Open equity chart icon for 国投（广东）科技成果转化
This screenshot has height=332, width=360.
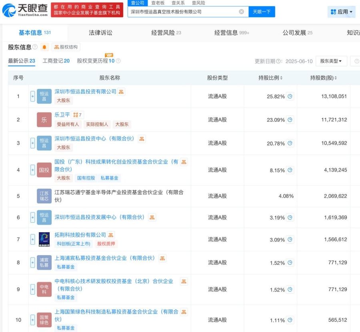184,162
